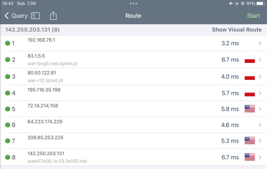Tap the Poland flag on hop 4
The image size is (267, 169).
(x=250, y=93)
